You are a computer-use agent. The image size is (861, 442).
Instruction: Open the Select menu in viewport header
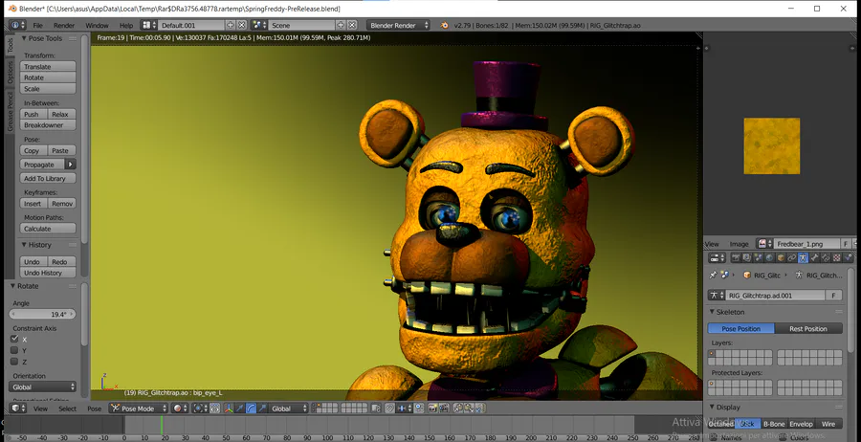coord(68,409)
